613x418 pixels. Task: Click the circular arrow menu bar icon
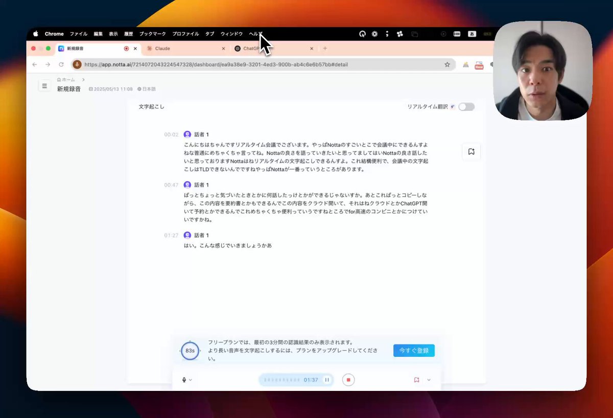tap(362, 34)
